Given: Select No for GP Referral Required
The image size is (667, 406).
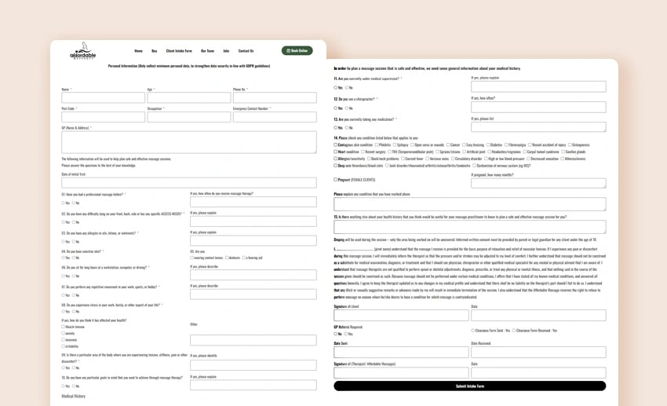Looking at the screenshot, I should pyautogui.click(x=336, y=334).
